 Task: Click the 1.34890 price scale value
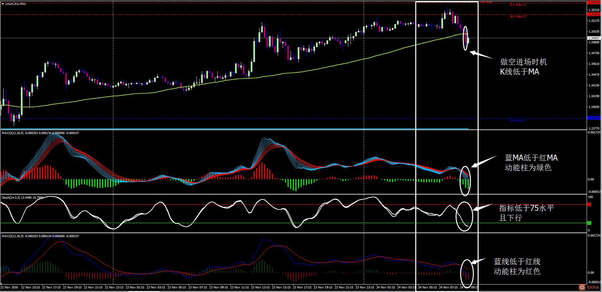tap(594, 42)
